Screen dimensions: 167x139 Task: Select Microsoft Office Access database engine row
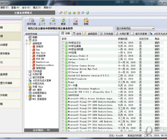[x=112, y=98]
